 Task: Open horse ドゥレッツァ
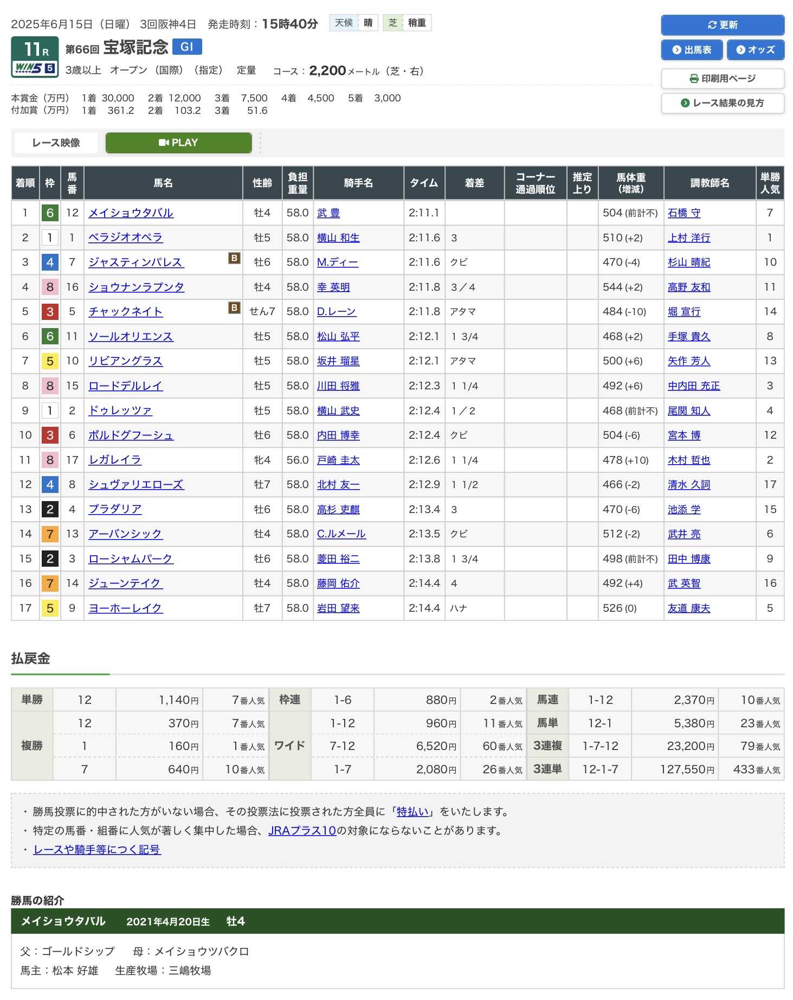tap(120, 411)
